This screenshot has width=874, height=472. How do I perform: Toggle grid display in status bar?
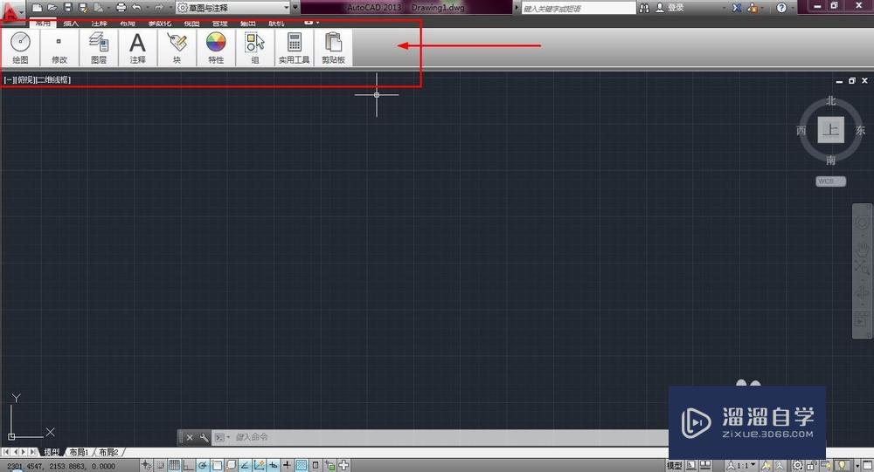click(x=174, y=465)
